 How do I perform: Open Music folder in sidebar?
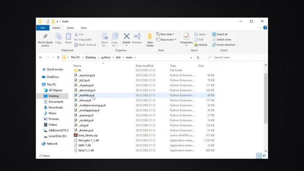point(50,113)
